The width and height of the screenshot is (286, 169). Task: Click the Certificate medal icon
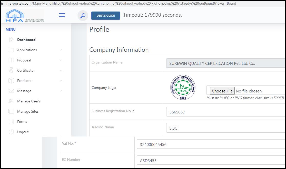pyautogui.click(x=11, y=70)
